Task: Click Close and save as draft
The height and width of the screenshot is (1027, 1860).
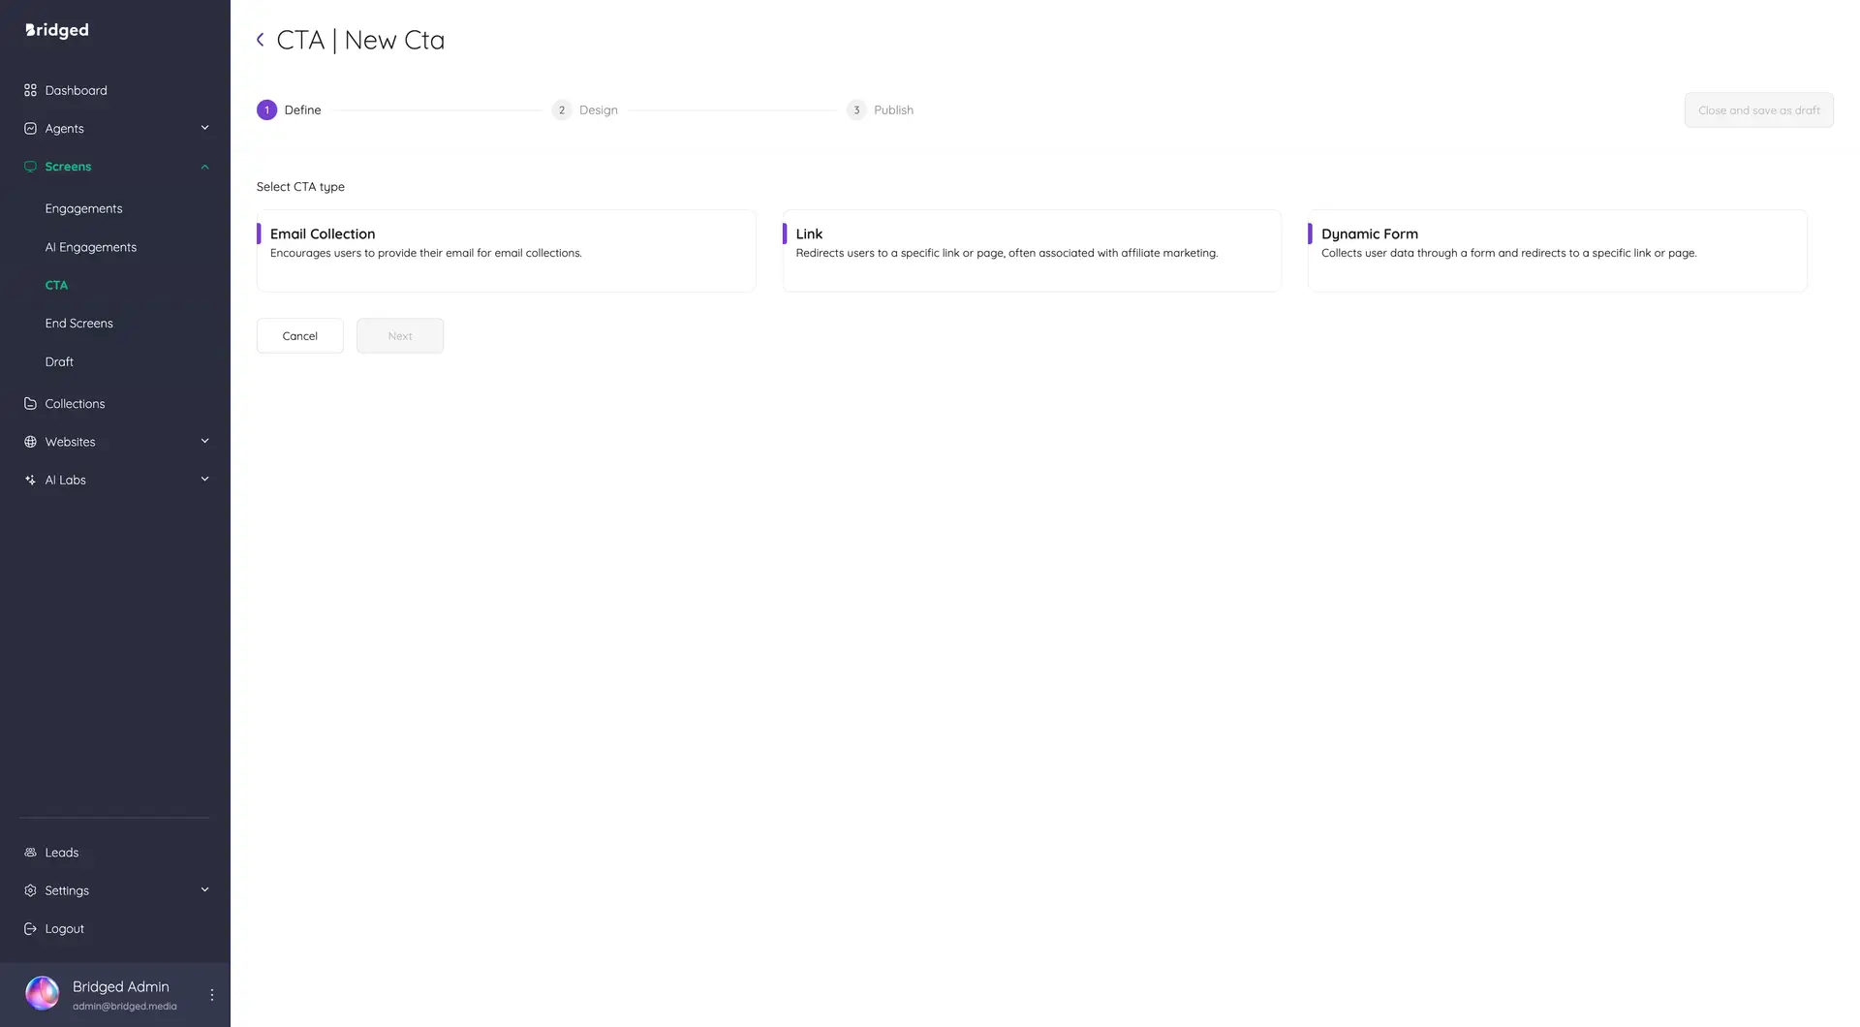Action: pyautogui.click(x=1758, y=110)
